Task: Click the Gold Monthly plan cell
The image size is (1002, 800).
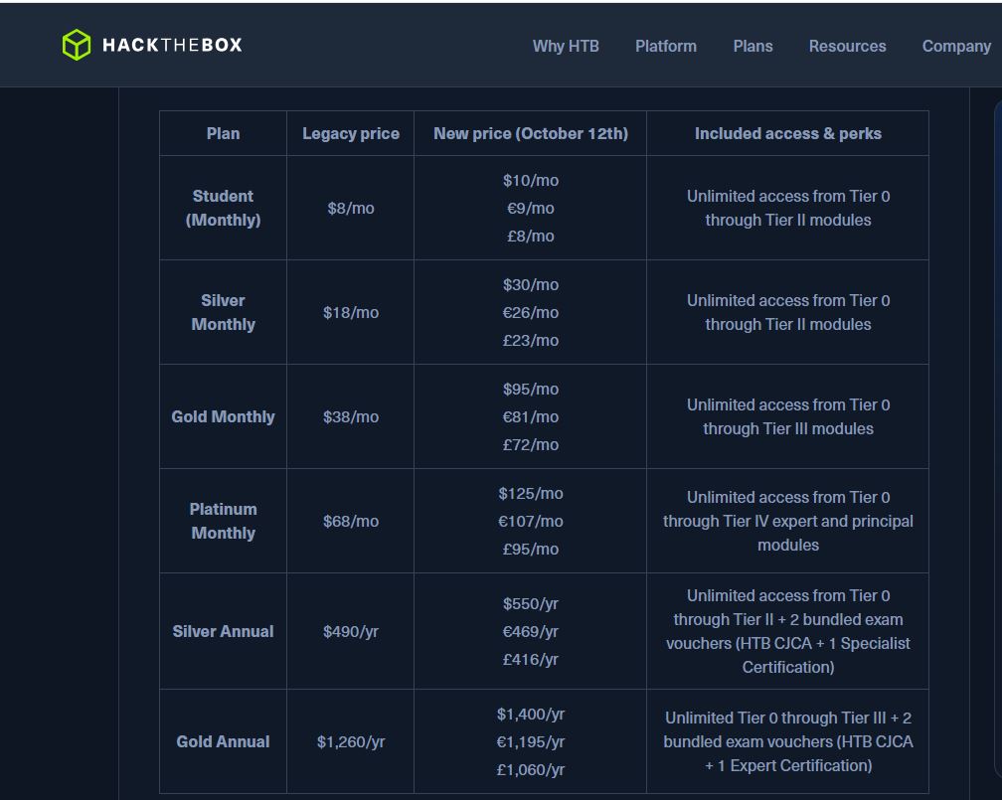Action: click(223, 416)
